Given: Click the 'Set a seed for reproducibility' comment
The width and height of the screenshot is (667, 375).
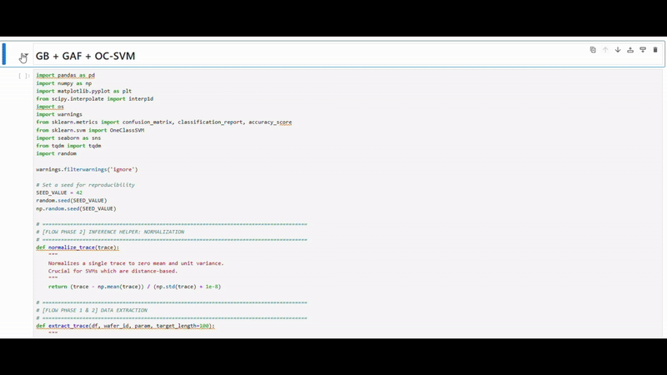Looking at the screenshot, I should pyautogui.click(x=86, y=185).
